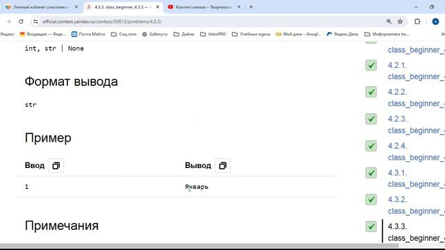This screenshot has height=250, width=445.
Task: Close the 4.3.3 class_beginner tab
Action: (x=158, y=7)
